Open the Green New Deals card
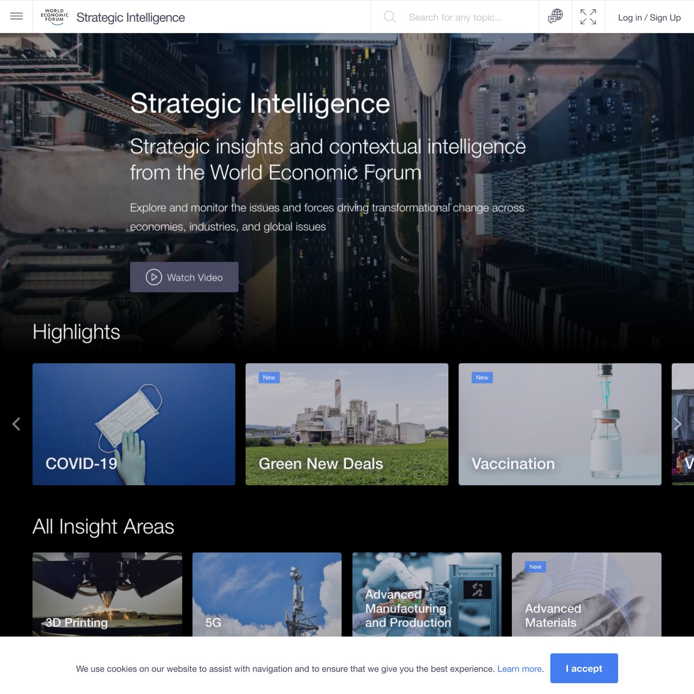 pyautogui.click(x=346, y=424)
